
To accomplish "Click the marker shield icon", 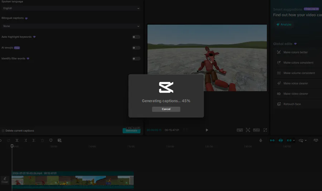I will pyautogui.click(x=51, y=141).
